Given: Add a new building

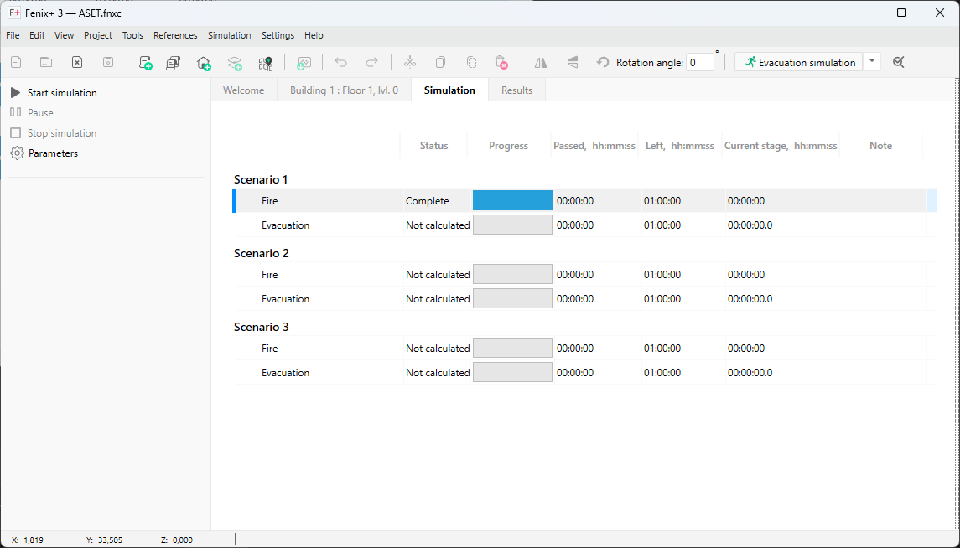Looking at the screenshot, I should point(204,61).
